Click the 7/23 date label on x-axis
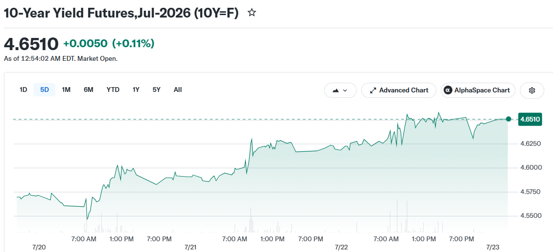 tap(493, 247)
